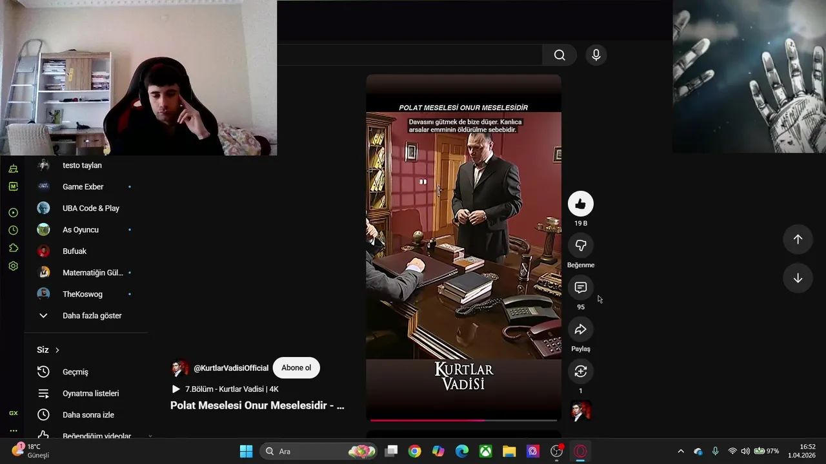Open Microsoft Copilot taskbar icon
The height and width of the screenshot is (464, 826).
(x=438, y=451)
